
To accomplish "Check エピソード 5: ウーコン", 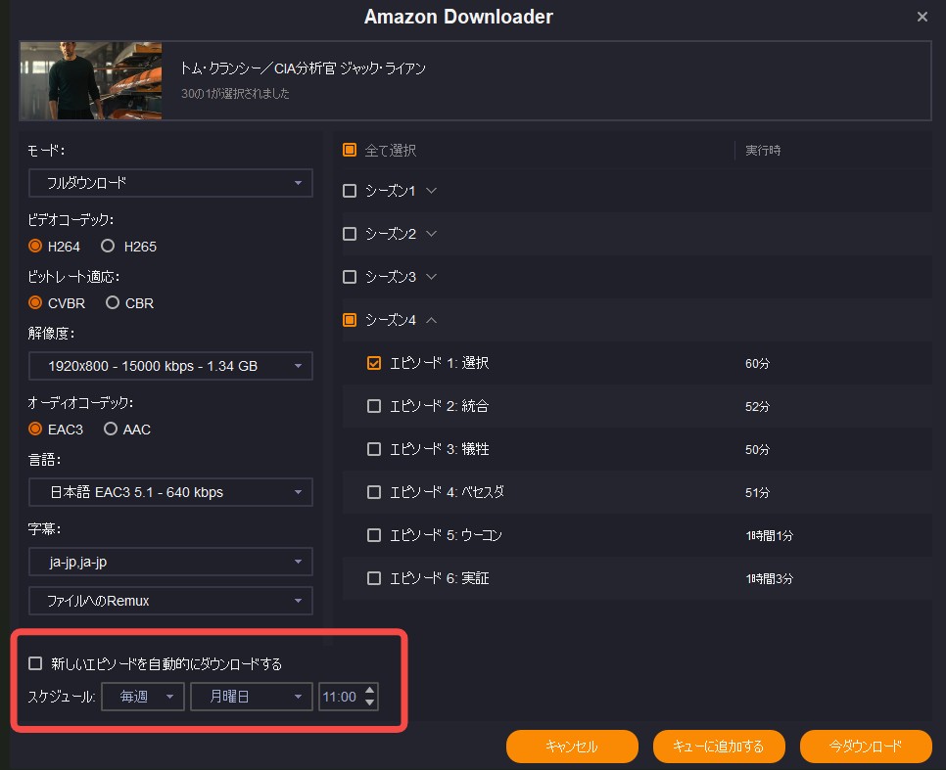I will 374,535.
